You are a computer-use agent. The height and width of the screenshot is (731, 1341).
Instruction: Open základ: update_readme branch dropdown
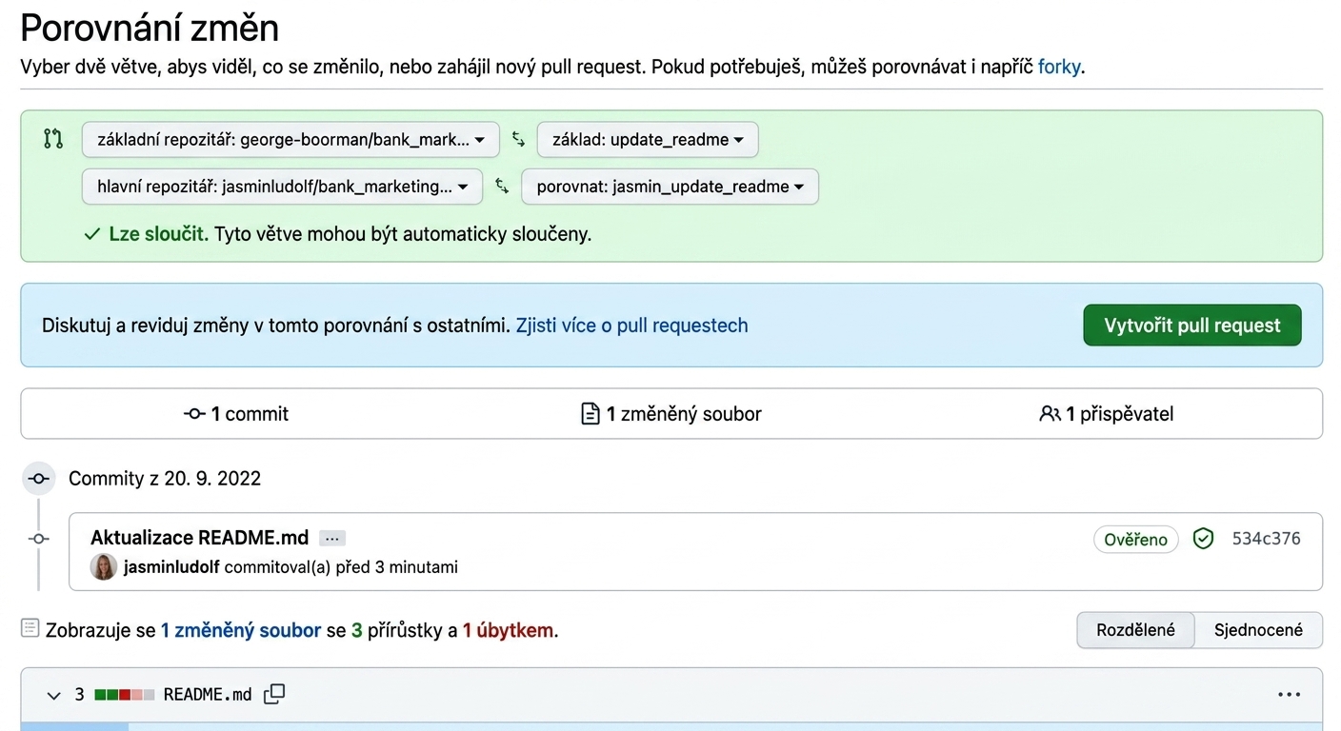click(x=648, y=140)
